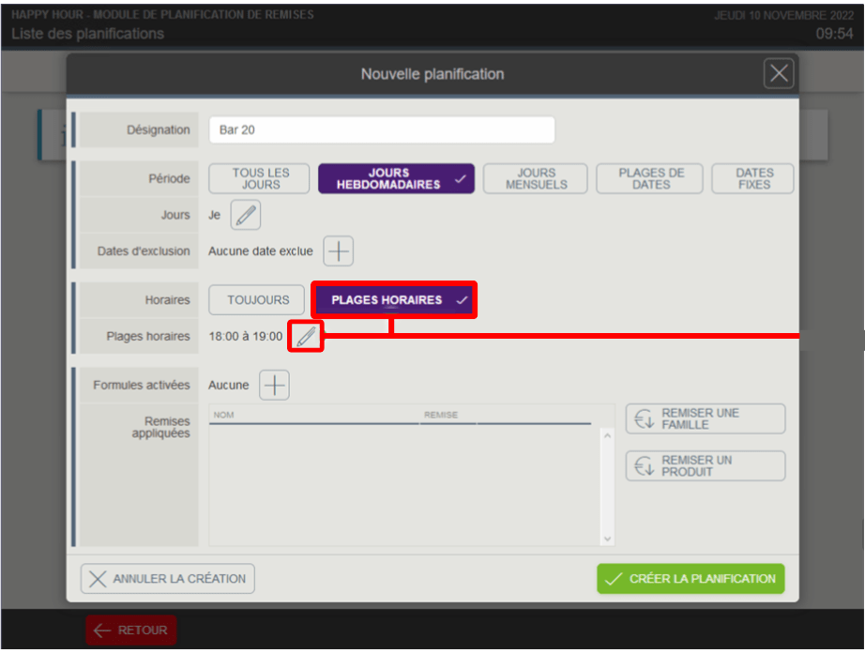Select Plages horaires schedule option
865x653 pixels.
tap(394, 300)
